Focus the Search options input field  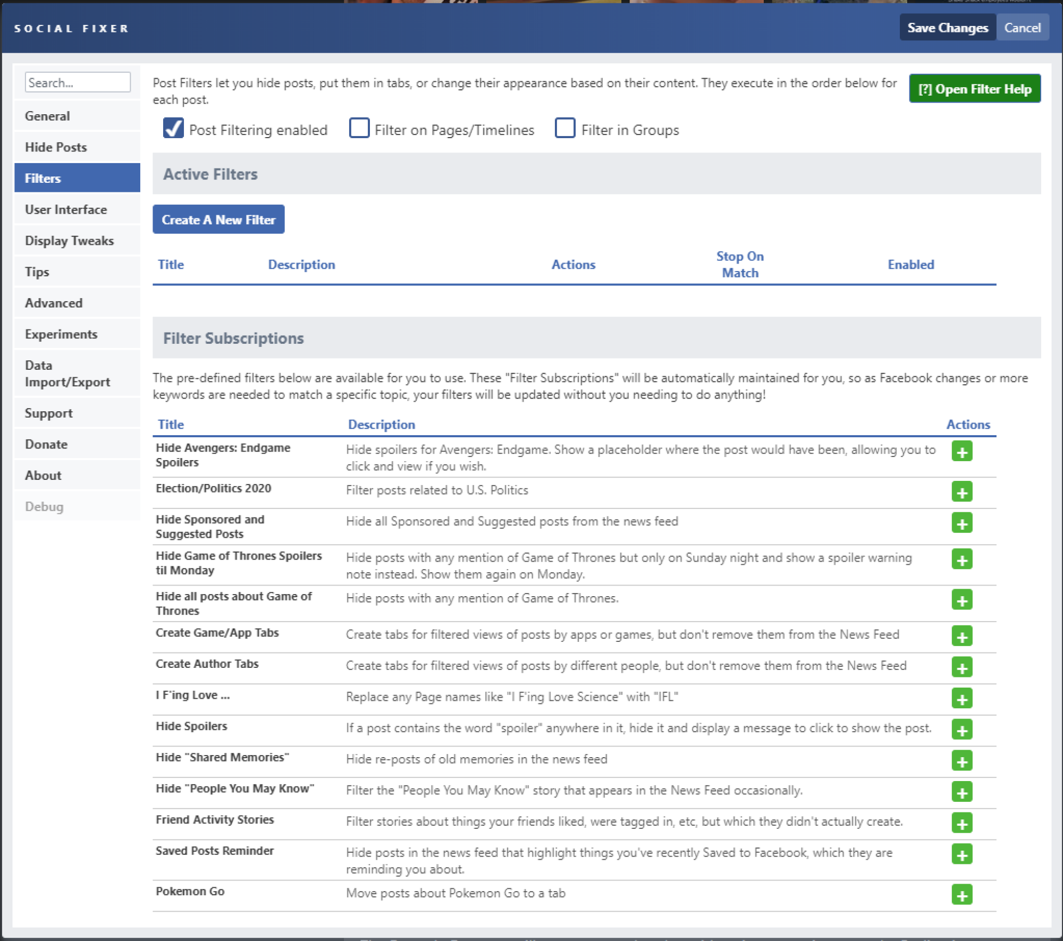click(x=78, y=82)
